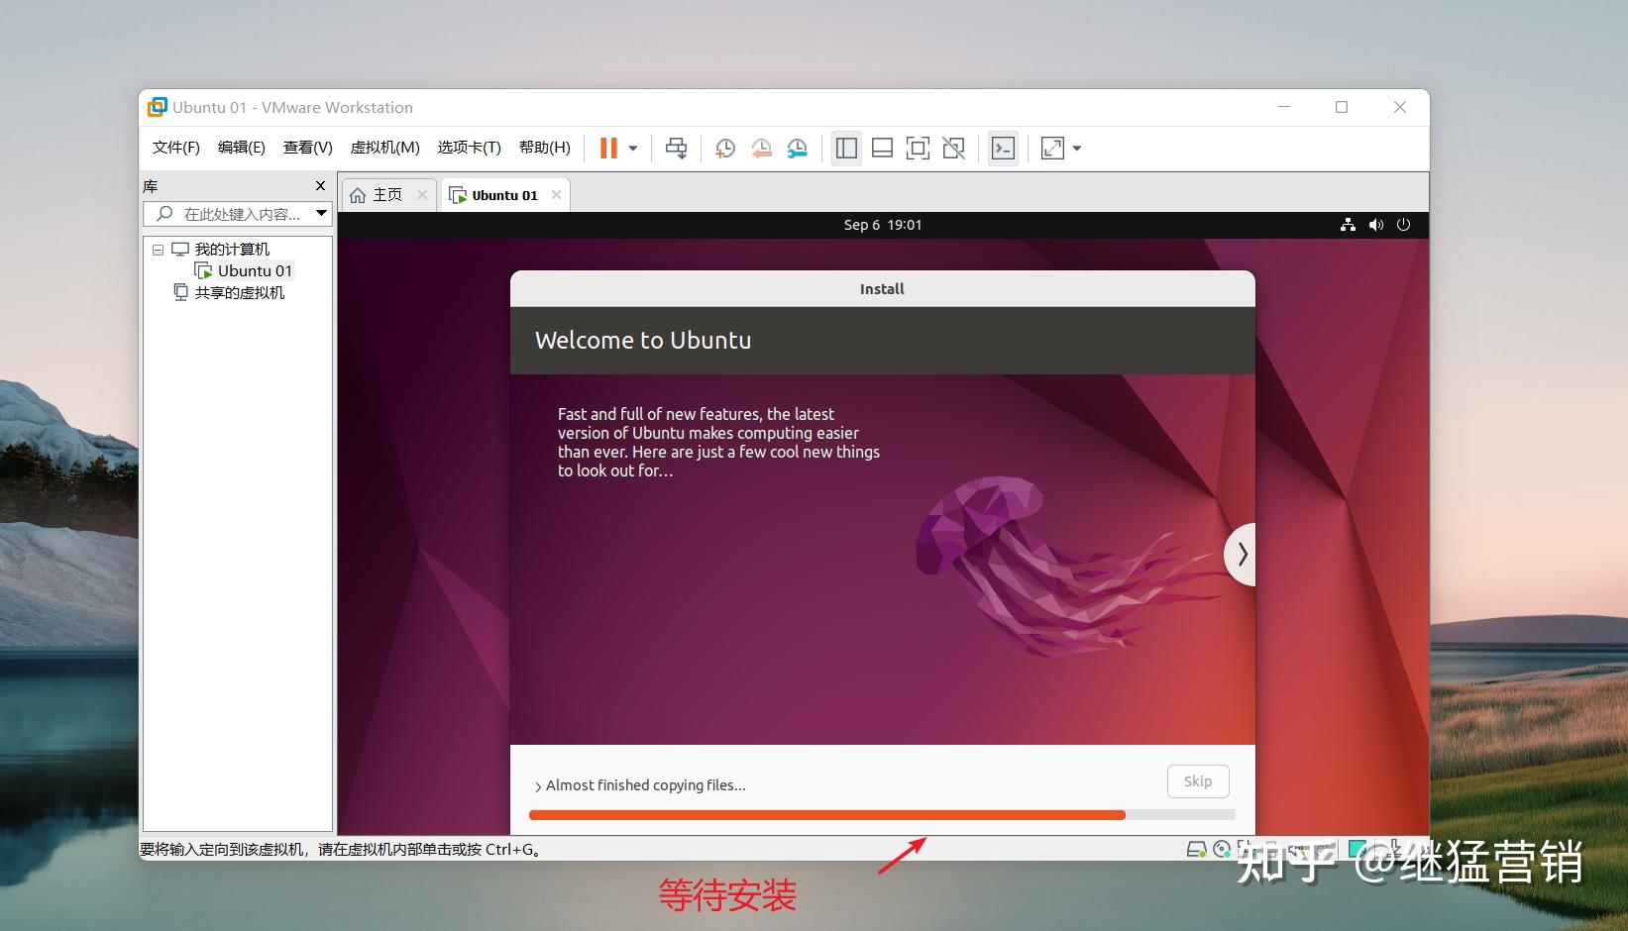Click the pause virtual machine button
Viewport: 1628px width, 931px height.
pyautogui.click(x=608, y=149)
